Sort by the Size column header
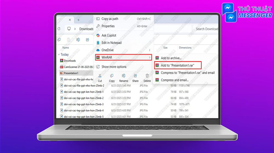The height and width of the screenshot is (153, 274). pos(165,48)
